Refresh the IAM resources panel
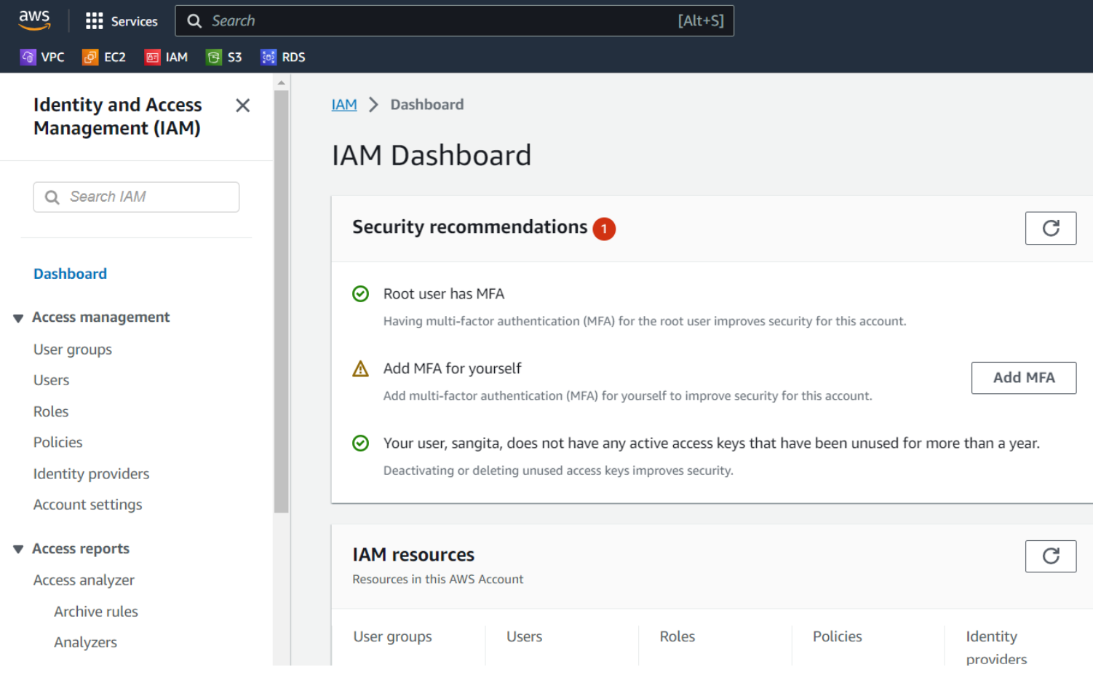 [1051, 556]
